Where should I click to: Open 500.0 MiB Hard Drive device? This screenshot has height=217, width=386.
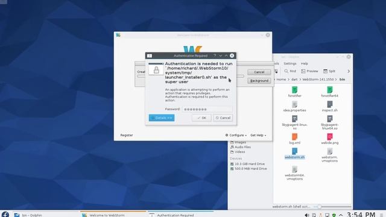(248, 169)
